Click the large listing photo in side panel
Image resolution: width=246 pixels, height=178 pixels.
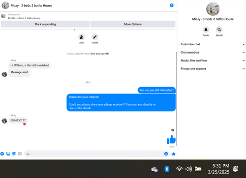pos(213,9)
